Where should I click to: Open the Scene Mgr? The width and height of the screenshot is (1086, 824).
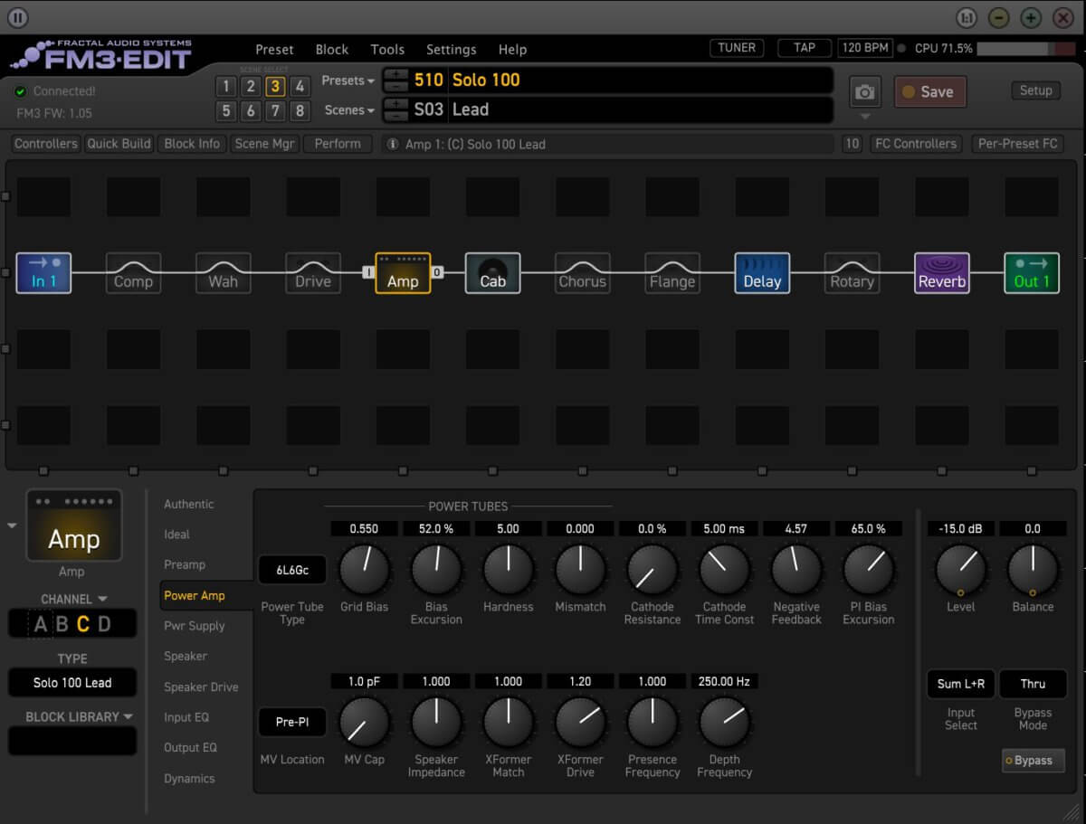pyautogui.click(x=264, y=144)
